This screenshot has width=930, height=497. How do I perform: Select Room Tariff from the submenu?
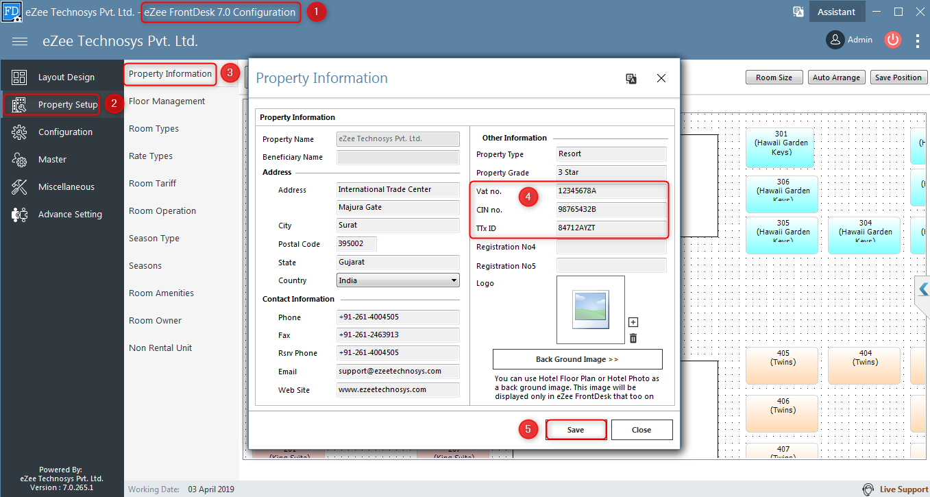(x=152, y=184)
